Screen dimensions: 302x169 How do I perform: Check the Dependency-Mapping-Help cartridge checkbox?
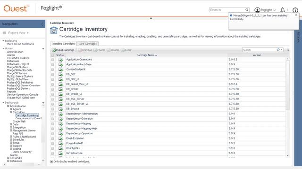click(x=52, y=129)
